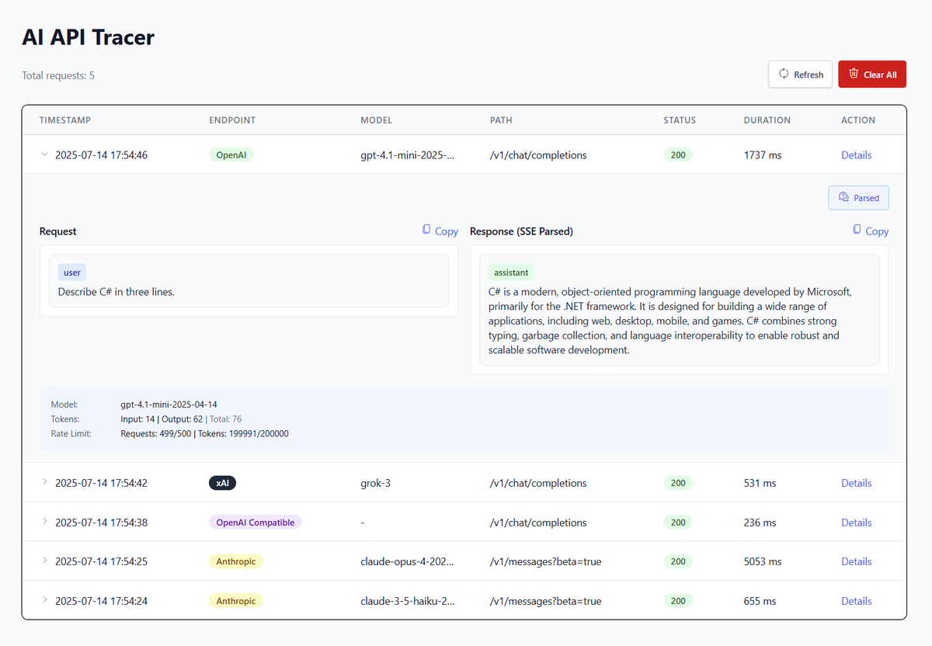Click the timestamp '2025-07-14 17:54:46'

101,155
